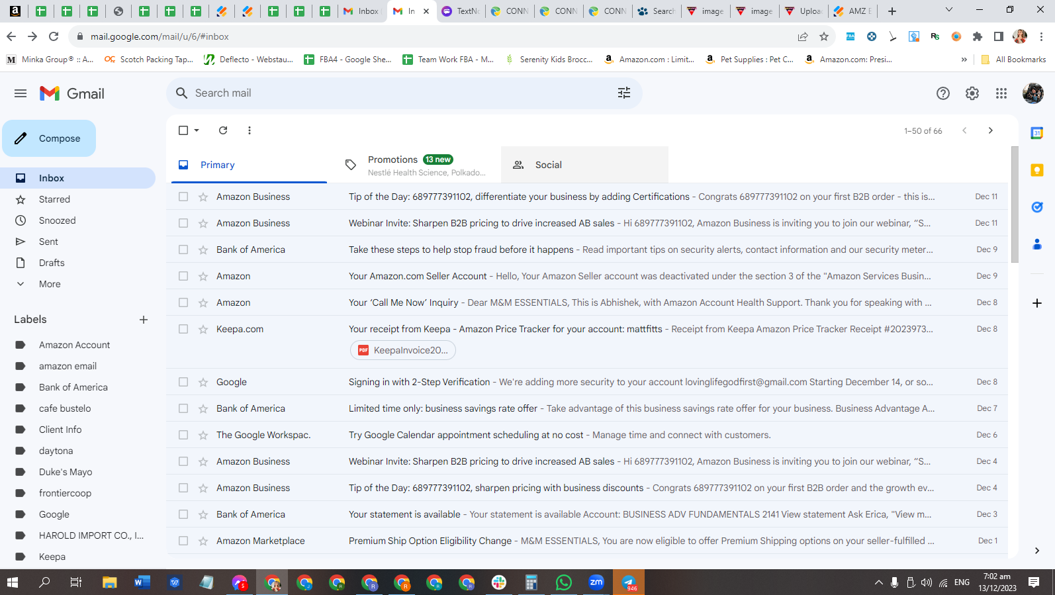Screen dimensions: 1055x595
Task: Reload the browser page
Action: coord(54,36)
